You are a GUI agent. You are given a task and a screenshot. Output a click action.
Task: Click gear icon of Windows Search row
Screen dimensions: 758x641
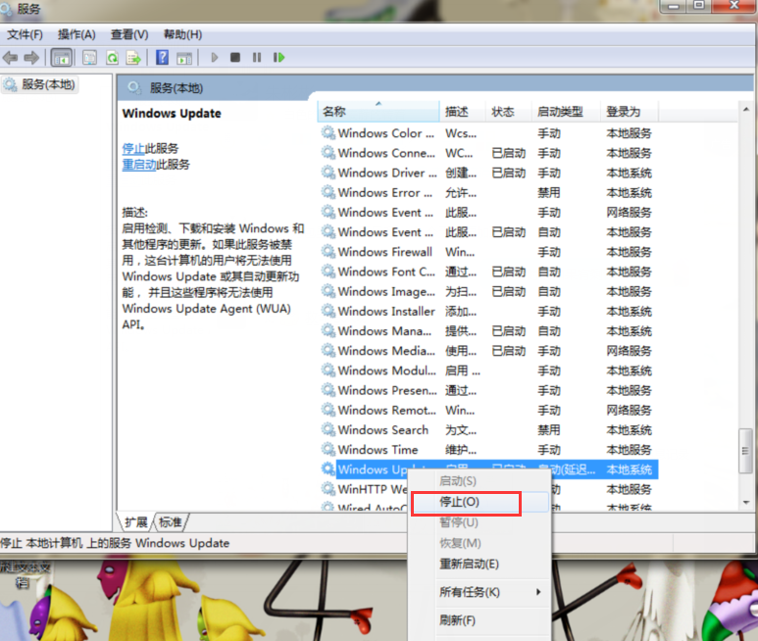(x=328, y=429)
